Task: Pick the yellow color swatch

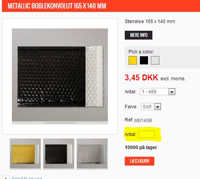Action: tap(133, 60)
